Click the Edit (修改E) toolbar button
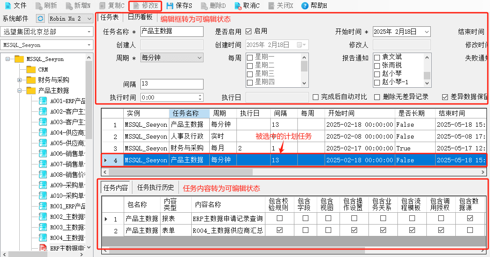This screenshot has width=490, height=257. (146, 6)
